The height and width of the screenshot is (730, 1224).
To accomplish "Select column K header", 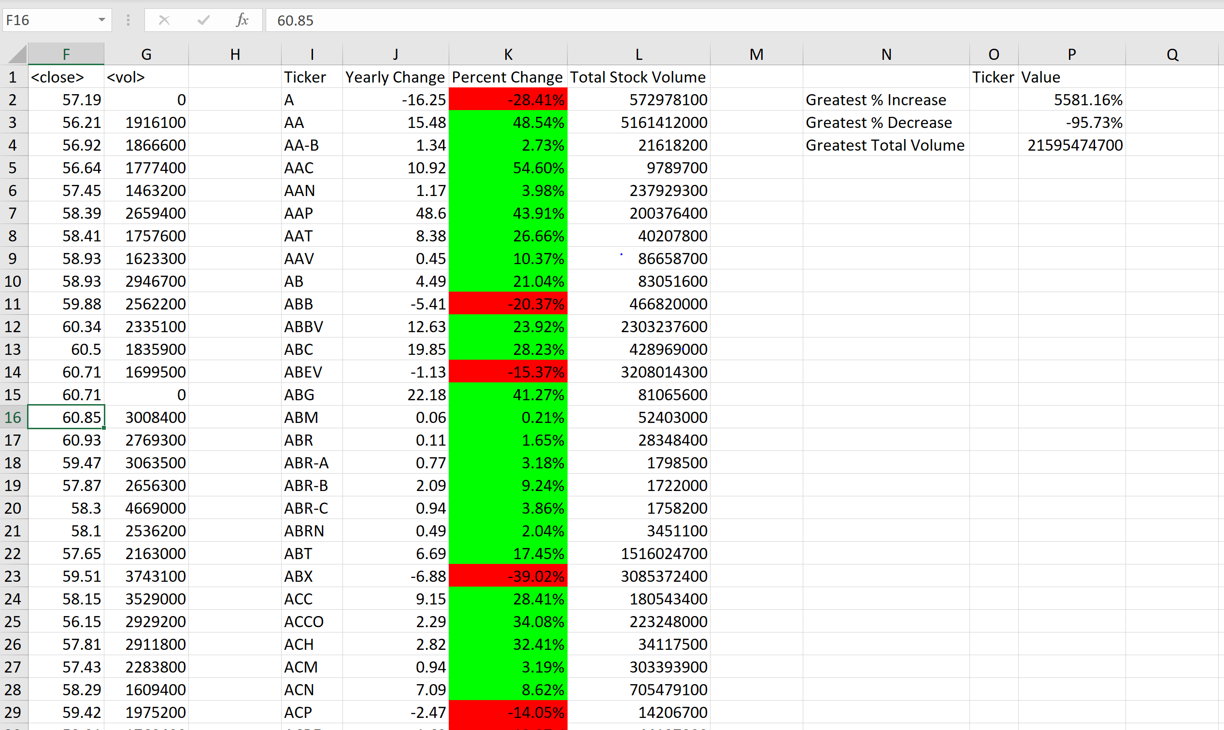I will click(508, 54).
